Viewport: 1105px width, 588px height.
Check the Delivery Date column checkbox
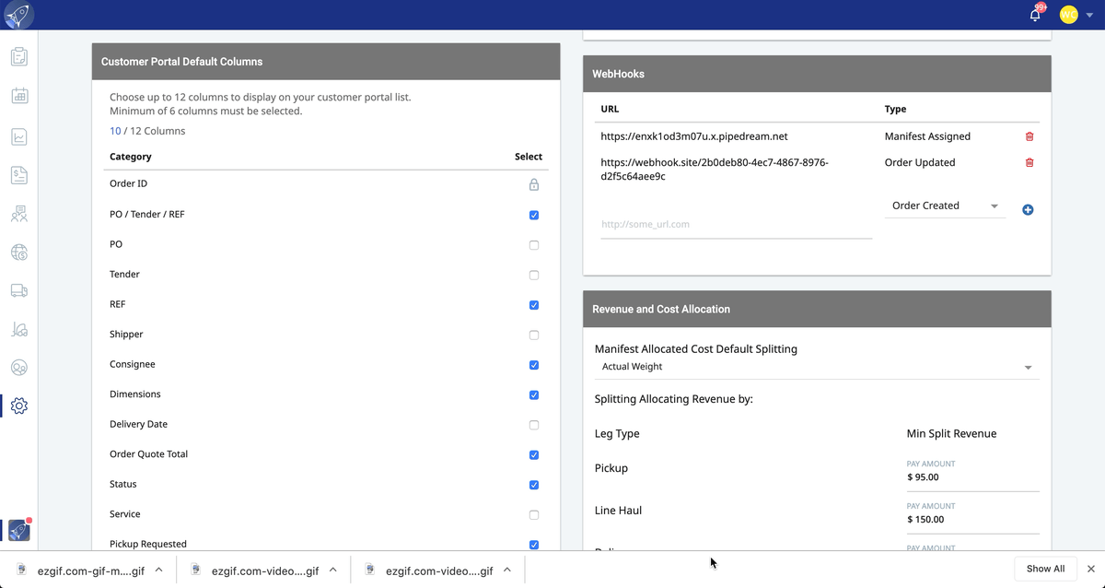[534, 425]
